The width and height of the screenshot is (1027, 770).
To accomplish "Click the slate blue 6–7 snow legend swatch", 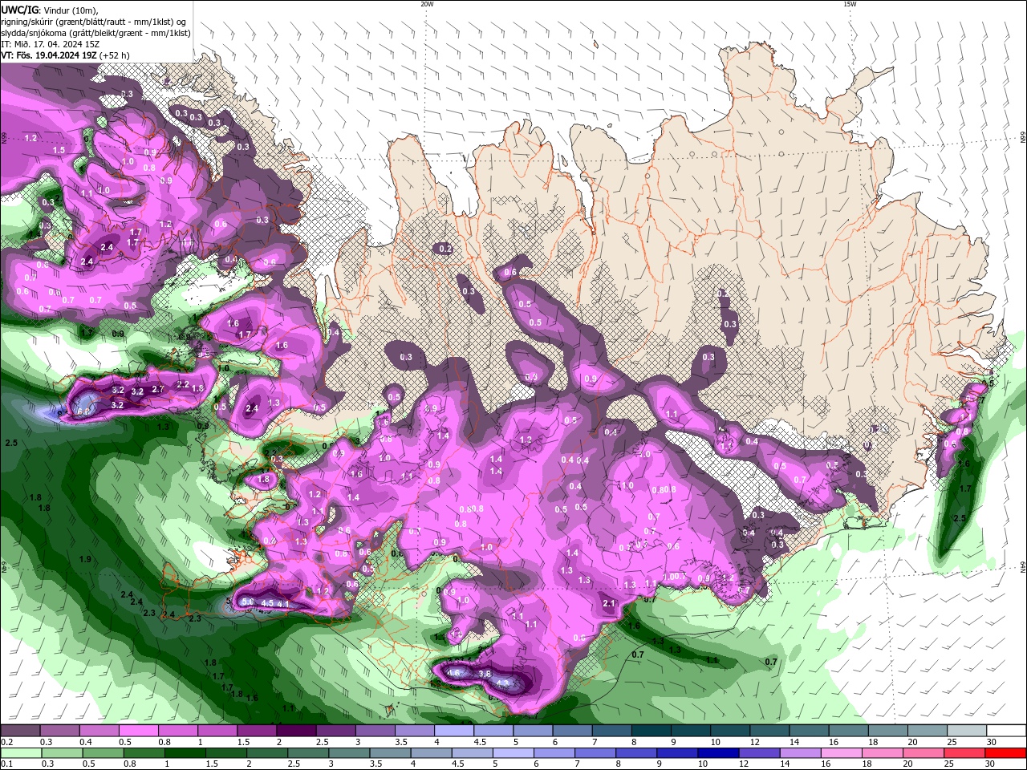I will (x=572, y=731).
